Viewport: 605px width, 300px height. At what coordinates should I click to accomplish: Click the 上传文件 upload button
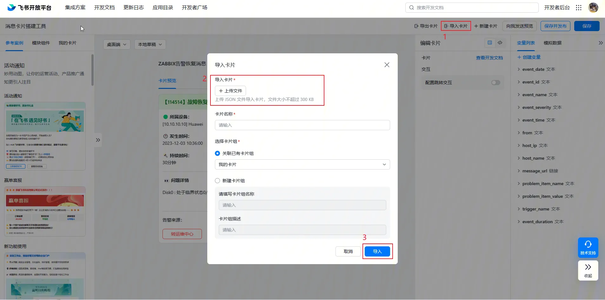click(x=230, y=91)
